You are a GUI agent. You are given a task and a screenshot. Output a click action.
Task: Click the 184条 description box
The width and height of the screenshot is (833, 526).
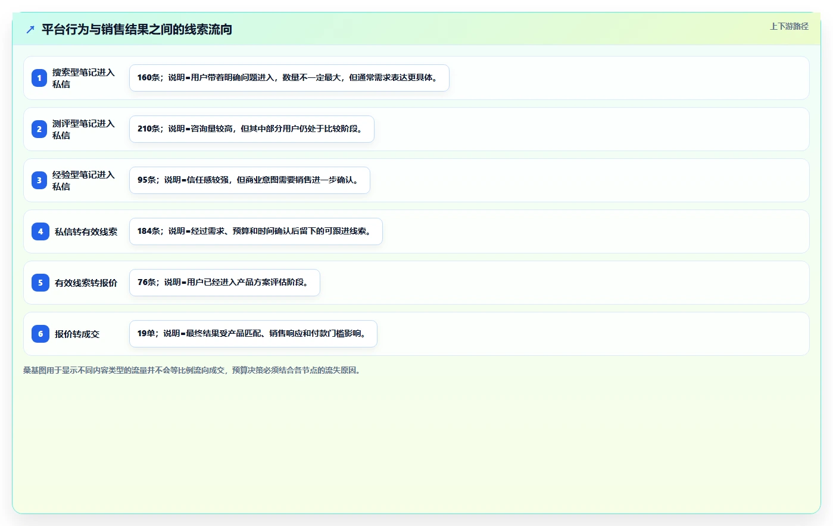(x=256, y=231)
